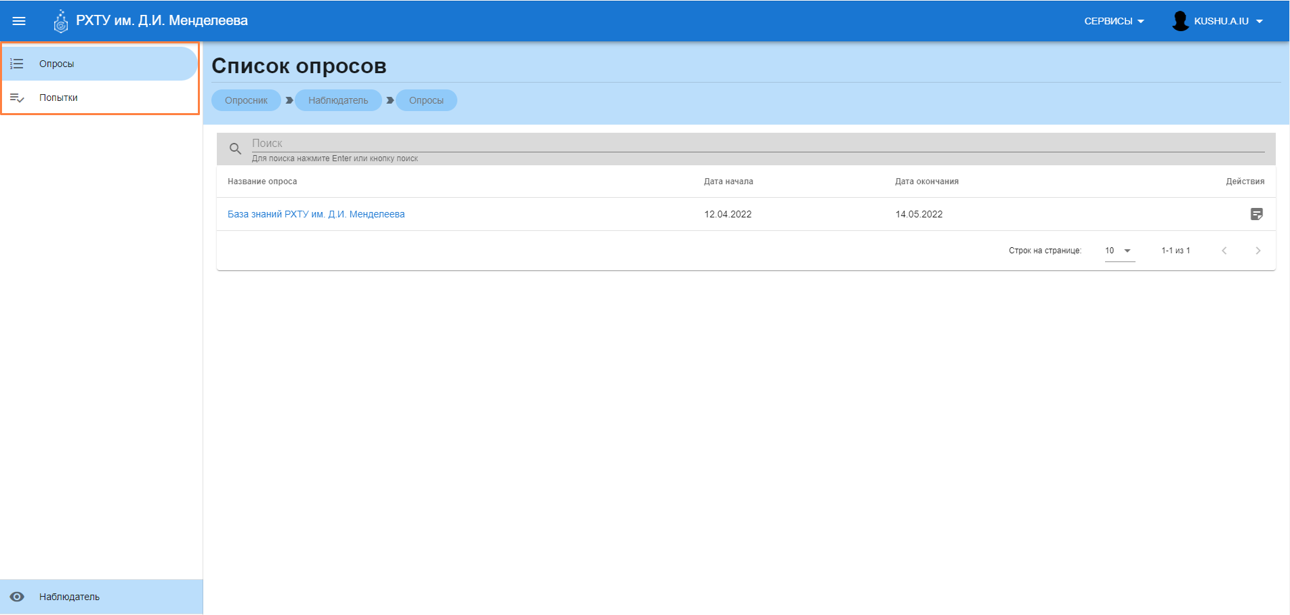This screenshot has width=1290, height=615.
Task: Click the user avatar icon
Action: tap(1180, 21)
